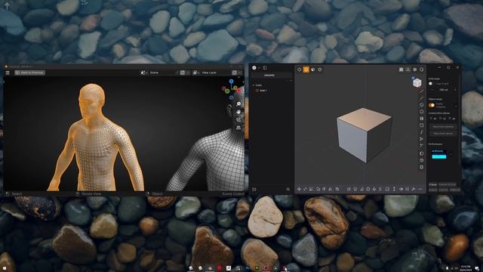
Task: Click the cyan swatch under Performance
Action: (x=439, y=156)
